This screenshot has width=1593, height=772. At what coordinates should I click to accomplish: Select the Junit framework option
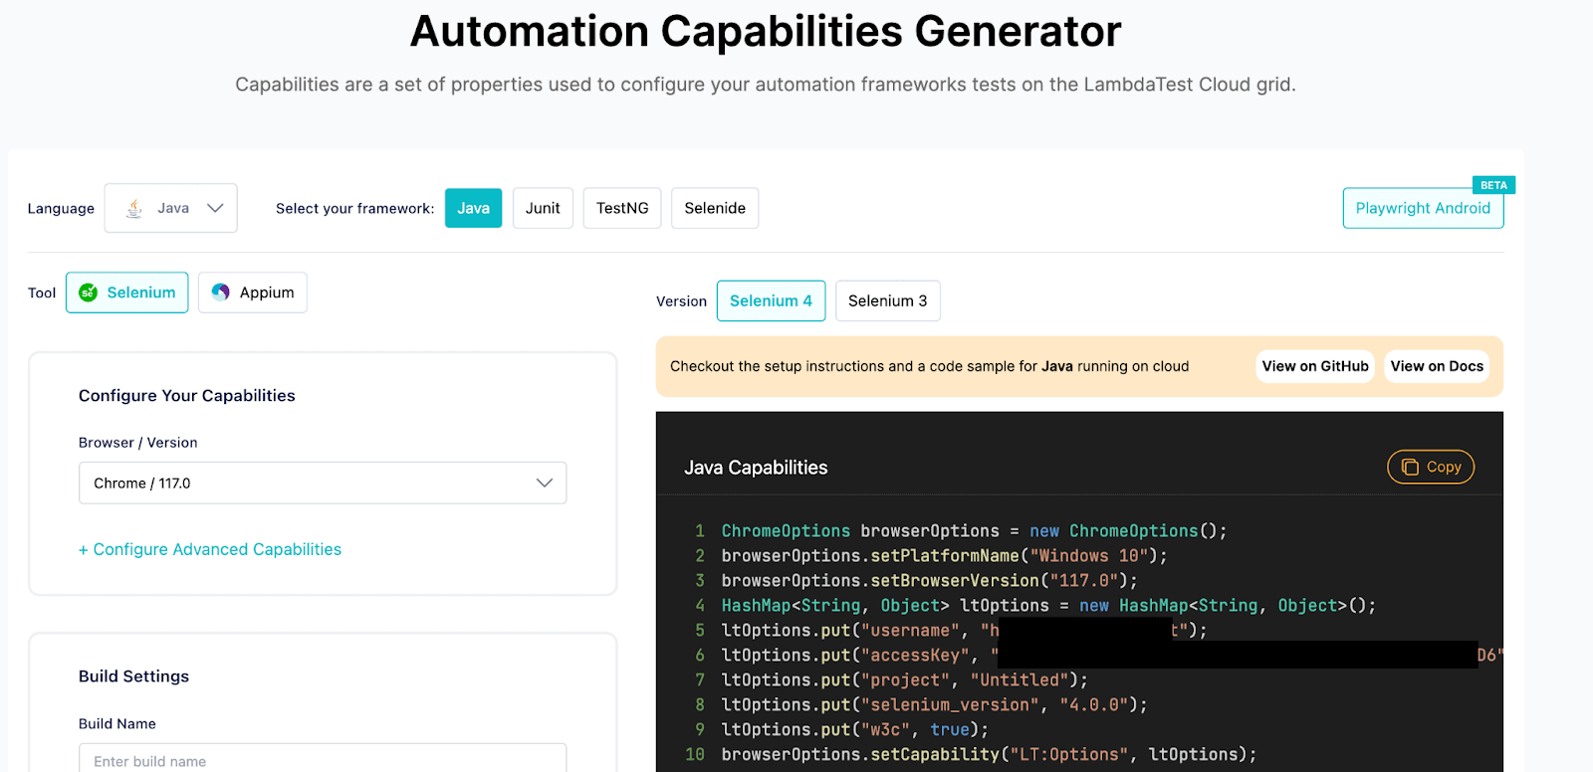543,208
